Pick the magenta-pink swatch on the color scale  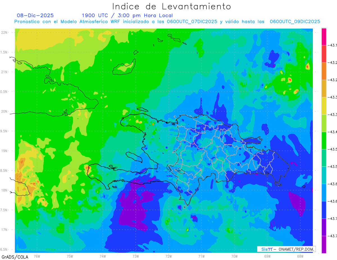[x=324, y=36]
